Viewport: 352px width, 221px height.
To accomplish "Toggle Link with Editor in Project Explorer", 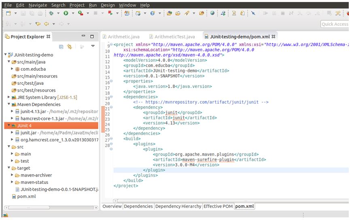I will [x=70, y=46].
